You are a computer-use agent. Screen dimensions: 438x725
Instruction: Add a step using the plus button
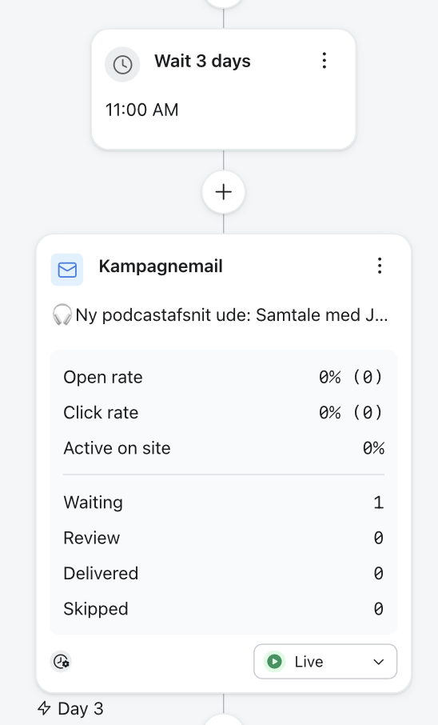click(224, 192)
